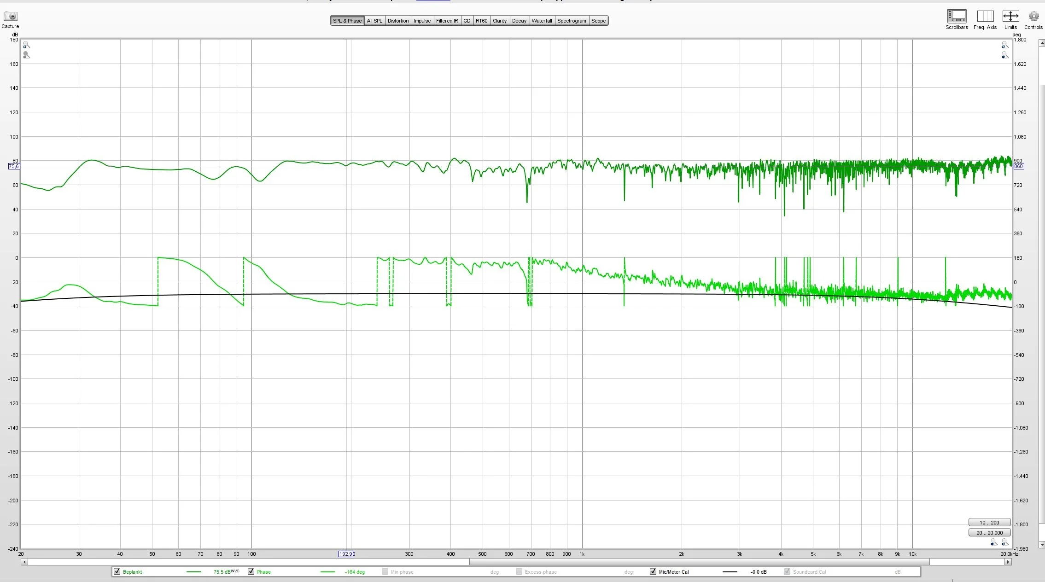The height and width of the screenshot is (582, 1045).
Task: Switch to the GD tab
Action: (x=467, y=21)
